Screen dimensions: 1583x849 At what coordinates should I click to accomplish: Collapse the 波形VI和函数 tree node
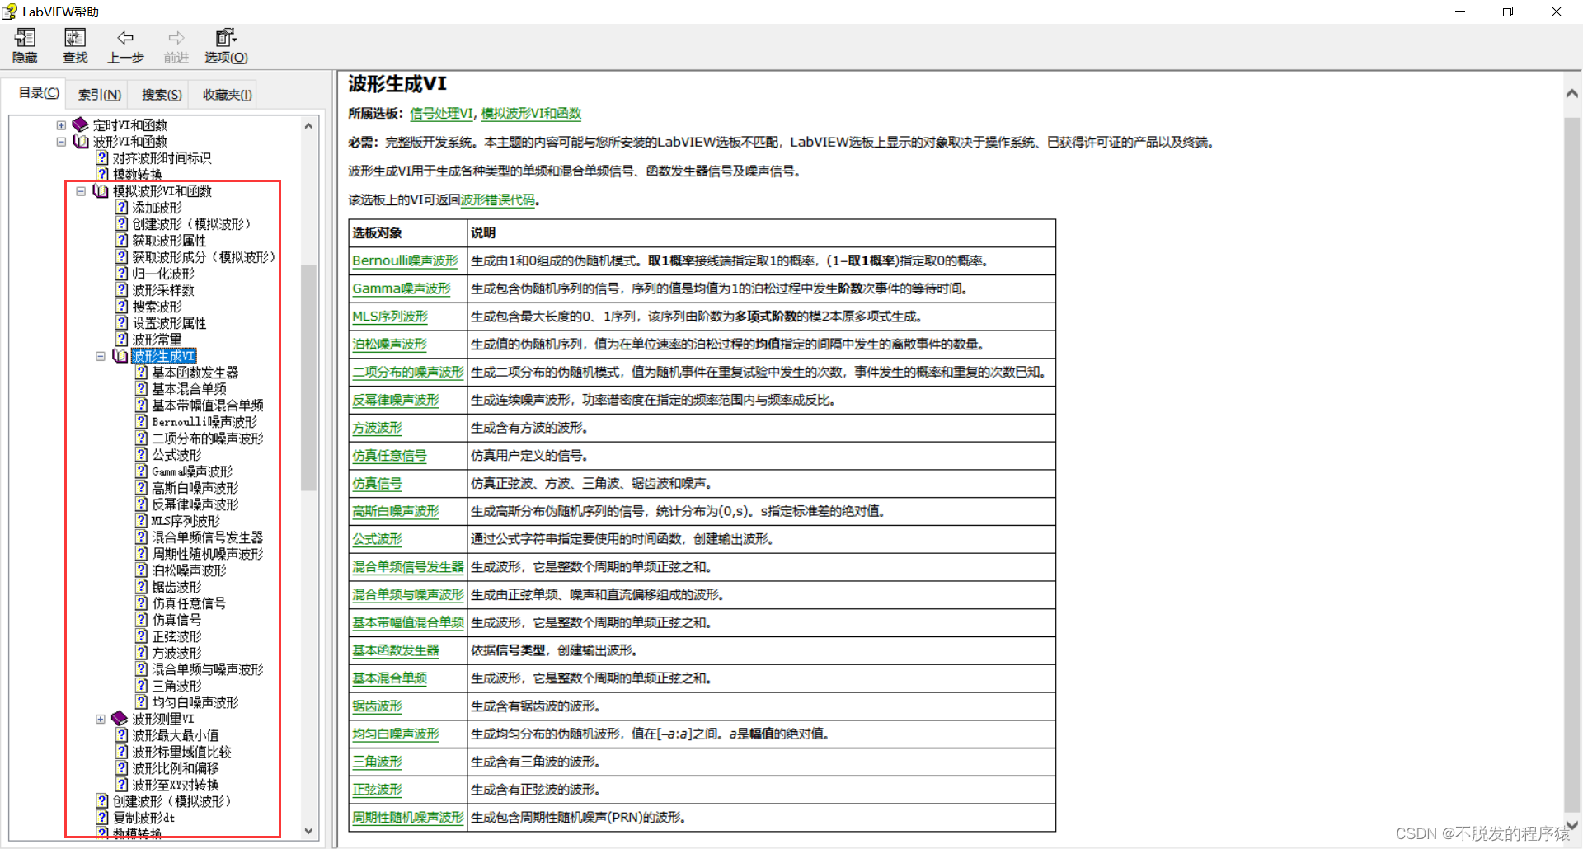coord(61,142)
